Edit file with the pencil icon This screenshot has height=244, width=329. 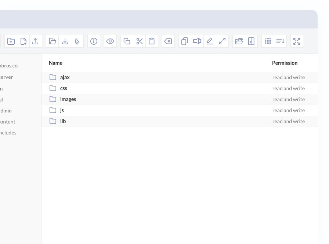coord(210,41)
